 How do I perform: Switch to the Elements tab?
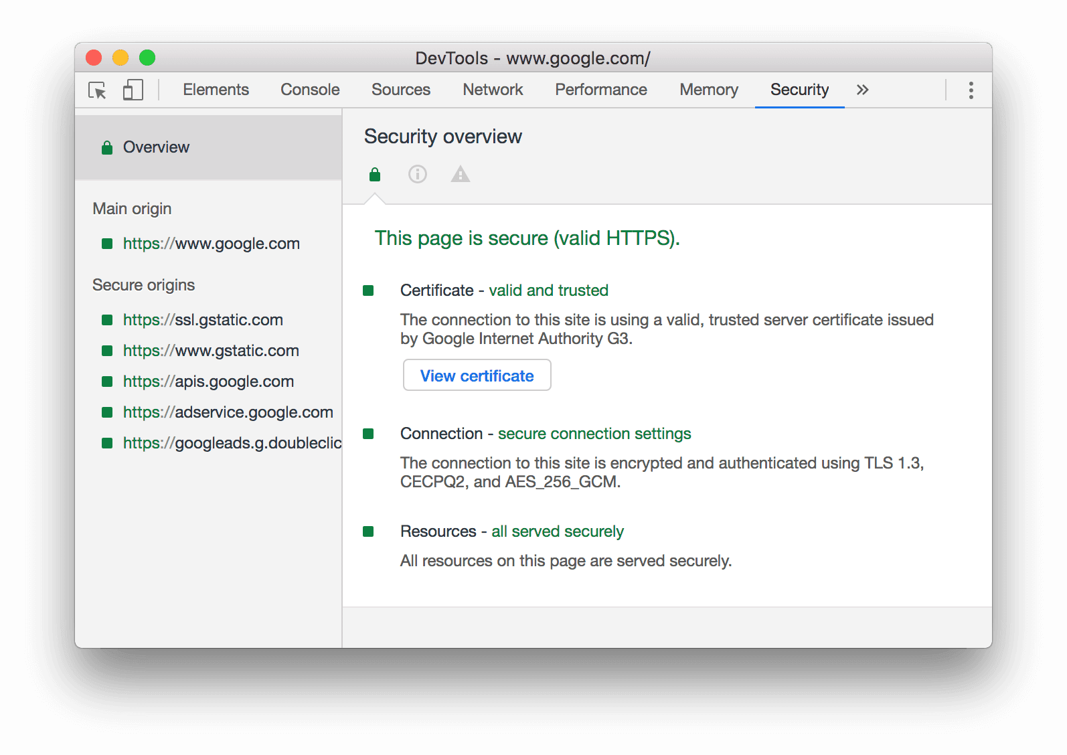click(216, 90)
